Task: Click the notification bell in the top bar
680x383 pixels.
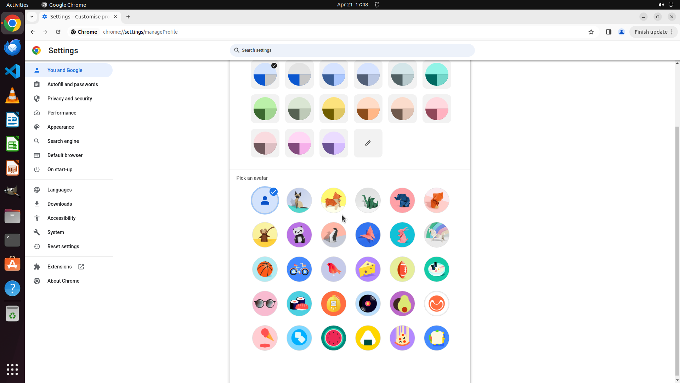Action: tap(377, 5)
